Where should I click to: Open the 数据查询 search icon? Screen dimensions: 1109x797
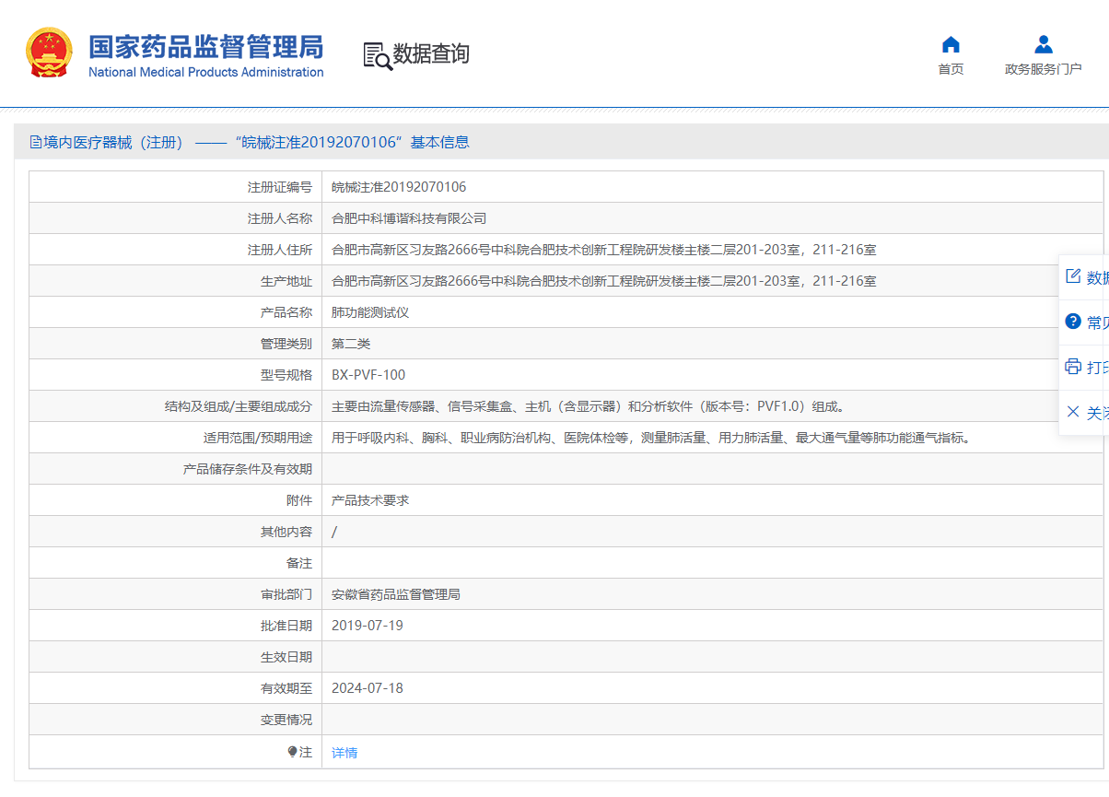point(378,55)
